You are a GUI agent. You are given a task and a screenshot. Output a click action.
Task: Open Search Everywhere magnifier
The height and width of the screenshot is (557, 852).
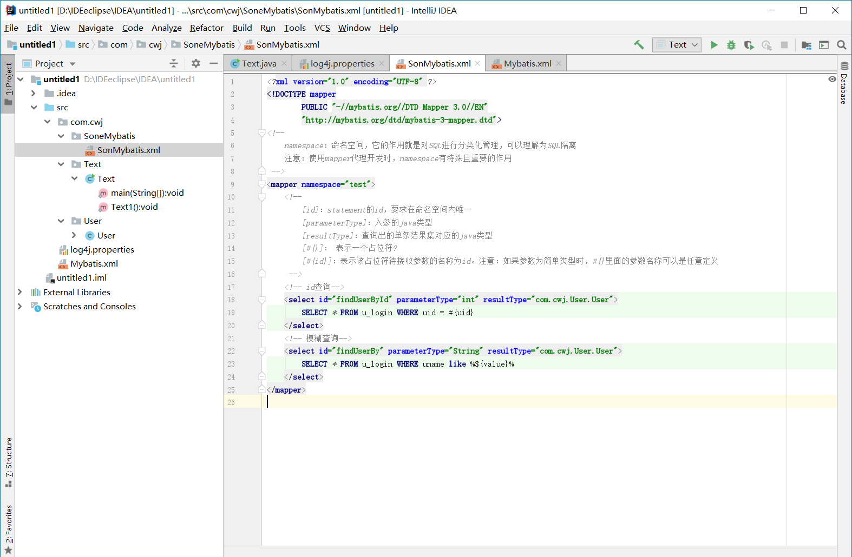coord(842,45)
